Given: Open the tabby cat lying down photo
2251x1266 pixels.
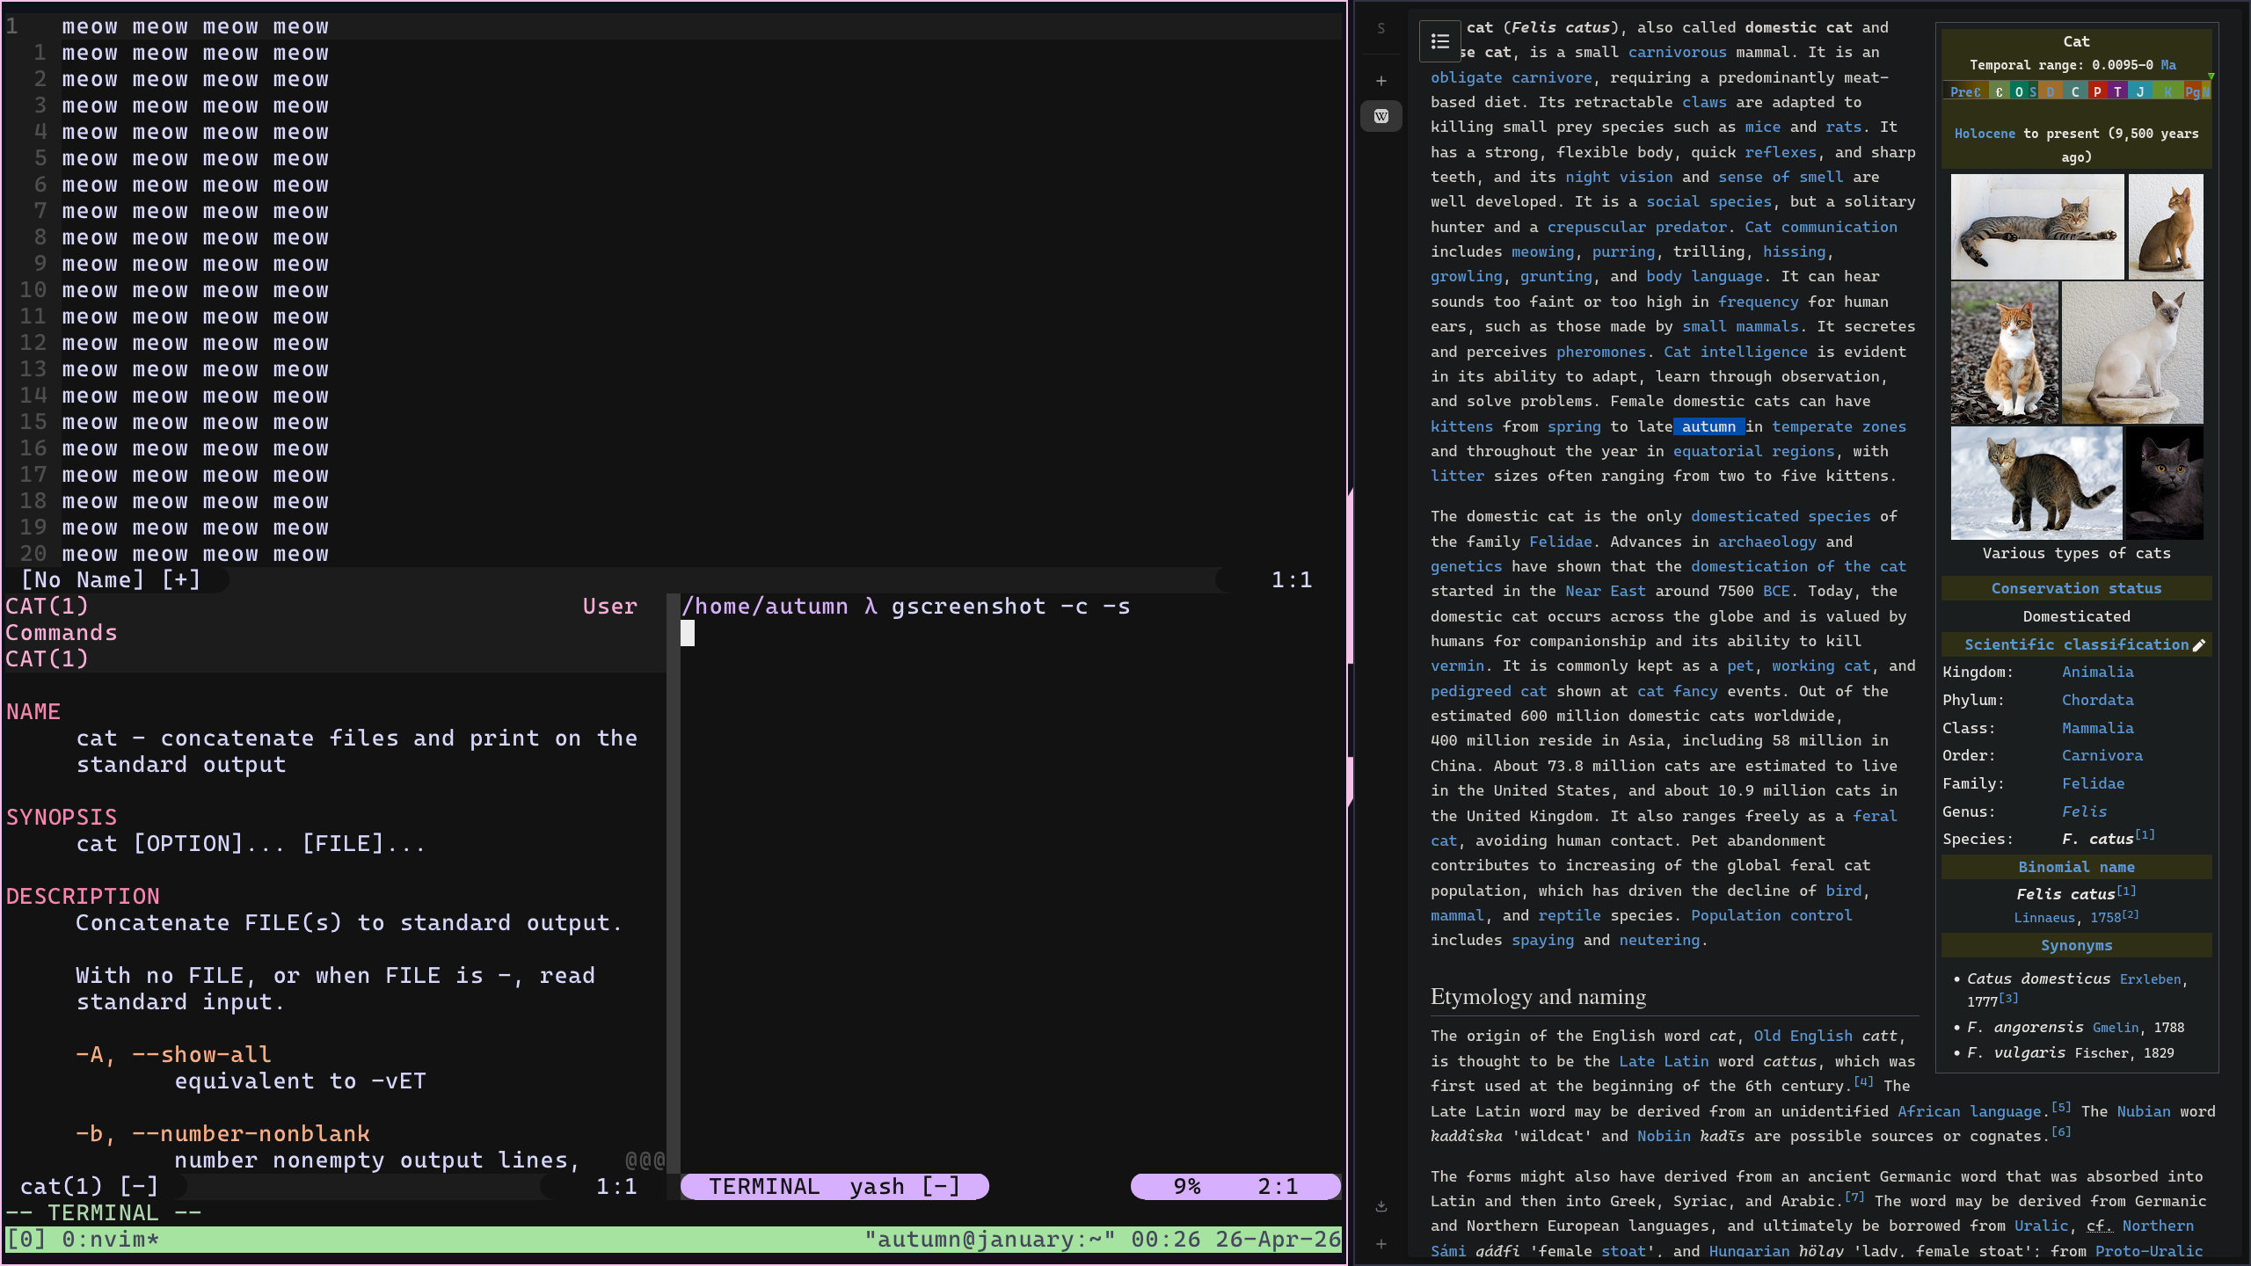Looking at the screenshot, I should click(x=2037, y=227).
